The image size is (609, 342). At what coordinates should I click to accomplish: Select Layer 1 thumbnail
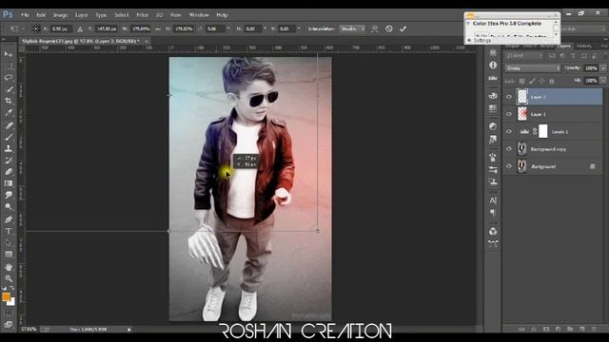[522, 114]
